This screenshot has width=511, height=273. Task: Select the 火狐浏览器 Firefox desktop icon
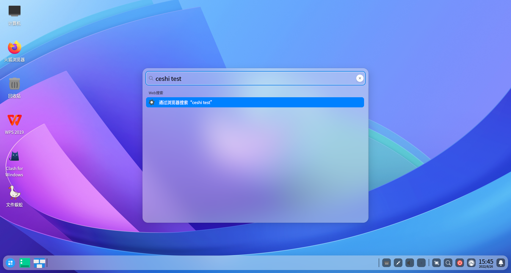(x=14, y=51)
